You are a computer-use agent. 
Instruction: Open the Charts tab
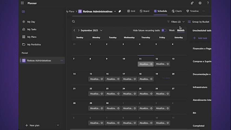[x=177, y=11]
